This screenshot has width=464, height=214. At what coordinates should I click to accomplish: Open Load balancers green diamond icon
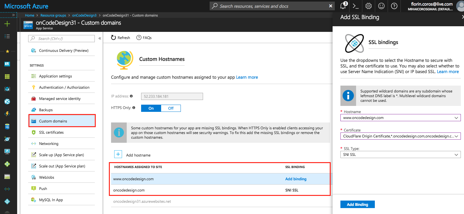[7, 164]
